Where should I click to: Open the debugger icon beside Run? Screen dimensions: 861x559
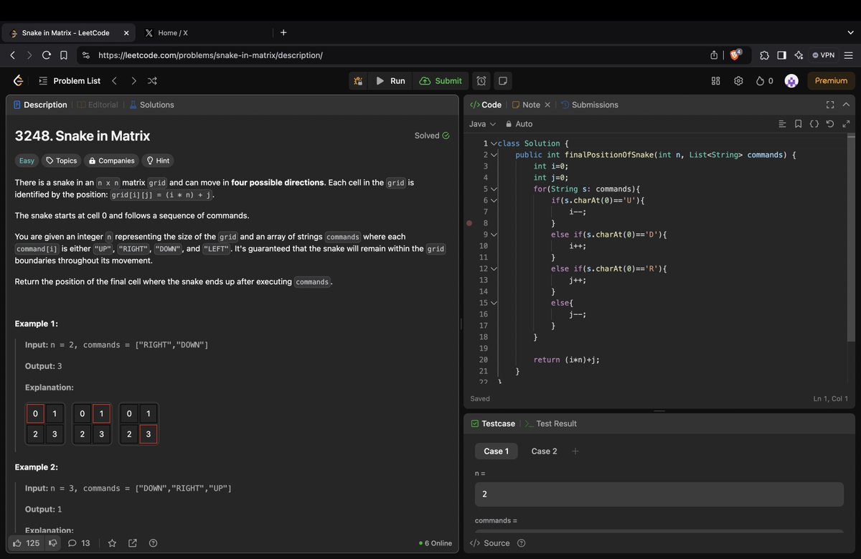[358, 81]
